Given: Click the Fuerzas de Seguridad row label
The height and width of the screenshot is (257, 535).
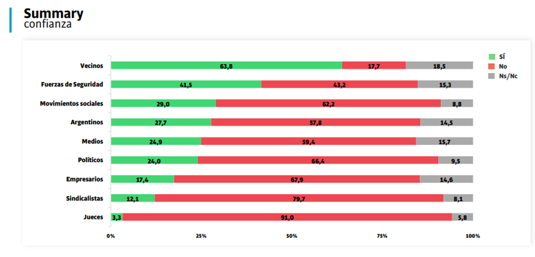Looking at the screenshot, I should click(72, 84).
